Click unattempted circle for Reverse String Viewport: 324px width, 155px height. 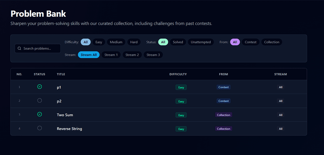[x=40, y=128]
